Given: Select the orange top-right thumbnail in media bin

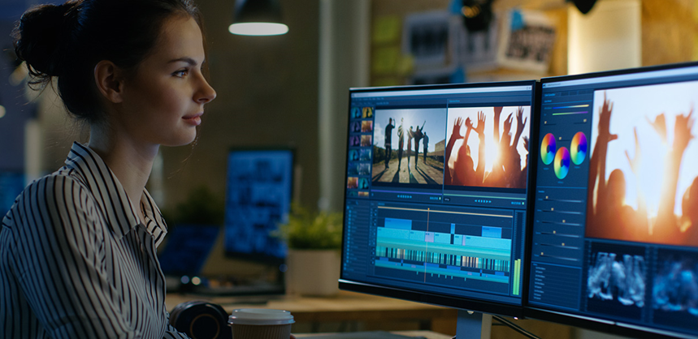Looking at the screenshot, I should pyautogui.click(x=366, y=113).
